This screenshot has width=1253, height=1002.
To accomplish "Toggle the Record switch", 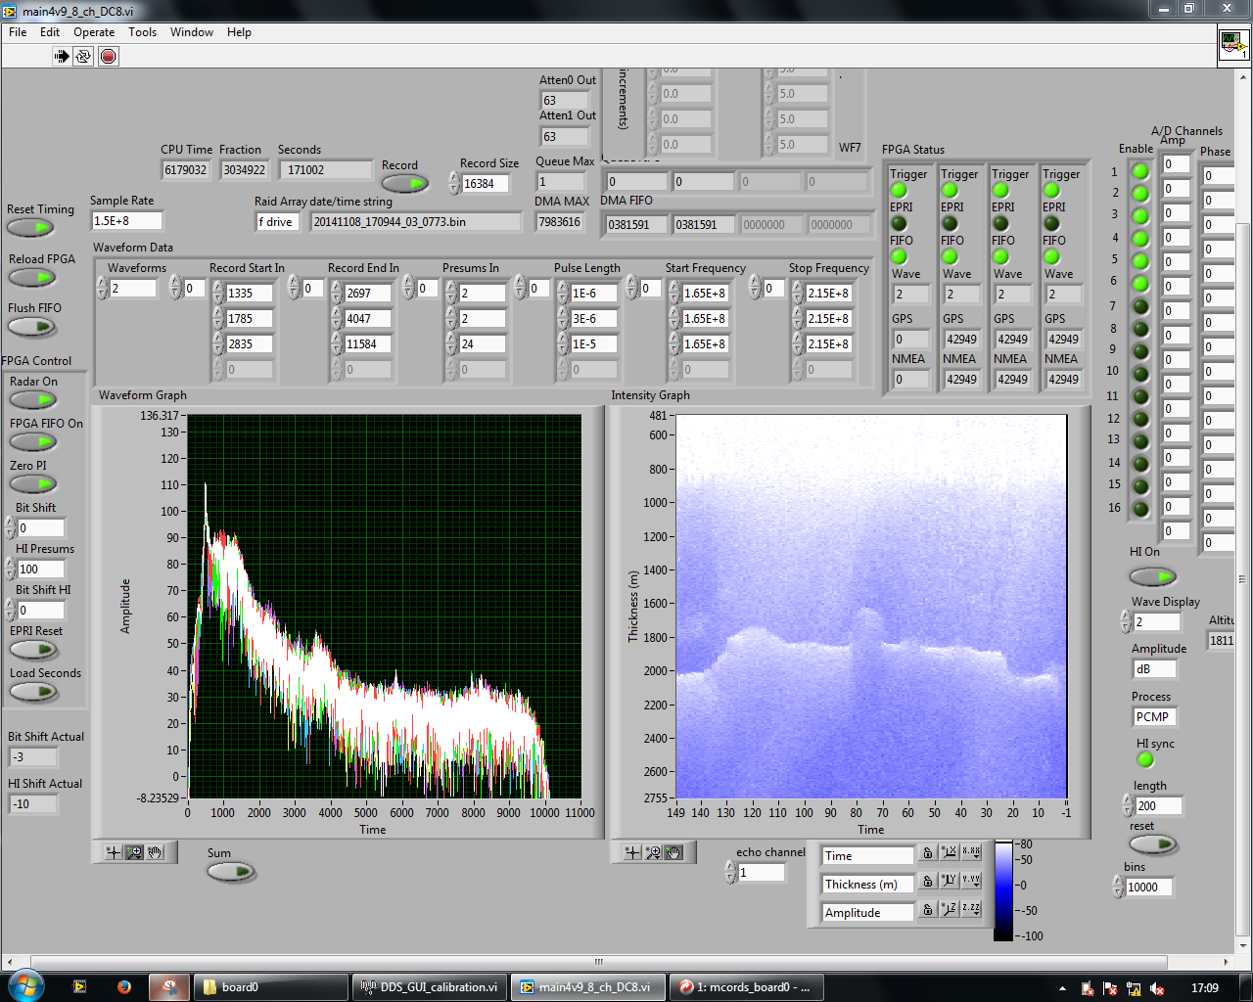I will tap(404, 183).
